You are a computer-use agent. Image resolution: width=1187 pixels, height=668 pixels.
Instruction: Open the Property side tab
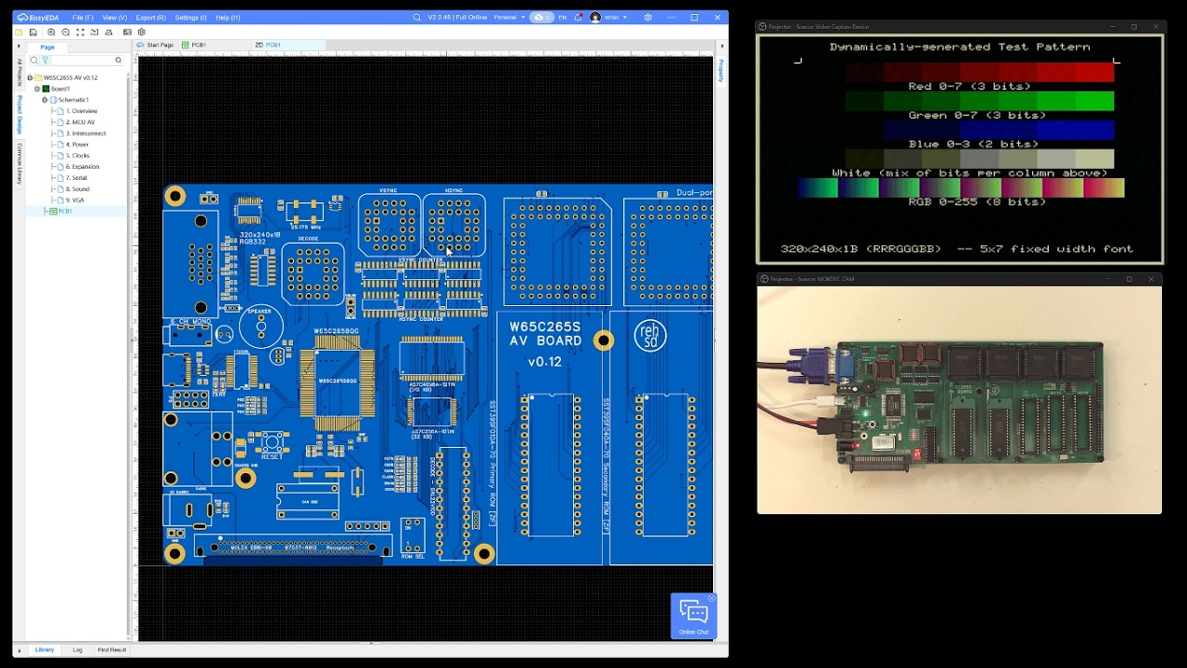pyautogui.click(x=721, y=71)
